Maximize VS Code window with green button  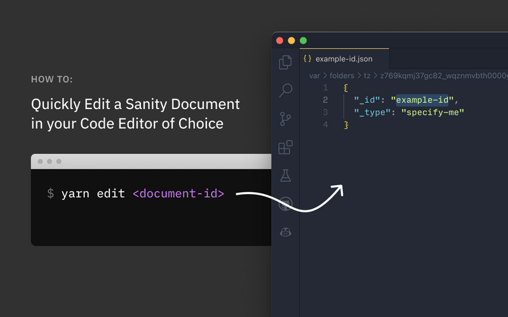[x=304, y=41]
